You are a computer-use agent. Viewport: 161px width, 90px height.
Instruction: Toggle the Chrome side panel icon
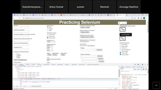point(141,18)
